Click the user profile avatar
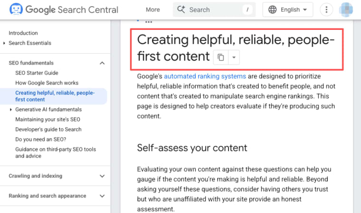361x213 pixels. 346,9
